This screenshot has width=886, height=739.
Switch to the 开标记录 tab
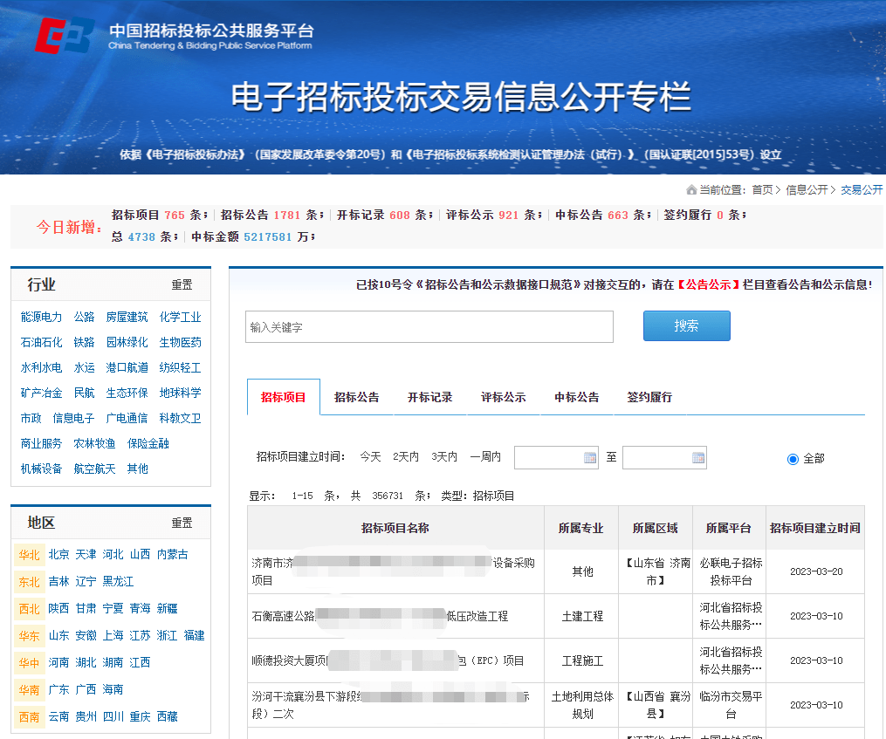tap(430, 397)
